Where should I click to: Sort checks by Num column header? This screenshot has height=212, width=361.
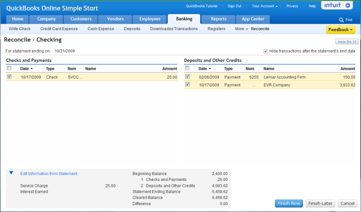[x=71, y=69]
